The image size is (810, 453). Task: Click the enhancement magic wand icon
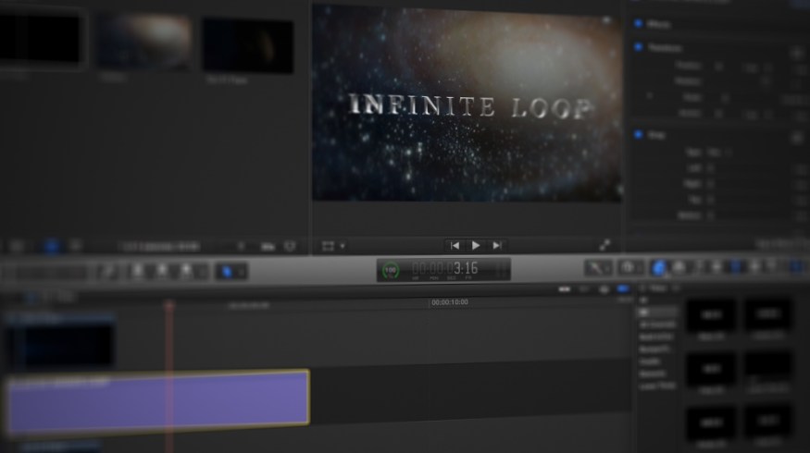[x=594, y=268]
